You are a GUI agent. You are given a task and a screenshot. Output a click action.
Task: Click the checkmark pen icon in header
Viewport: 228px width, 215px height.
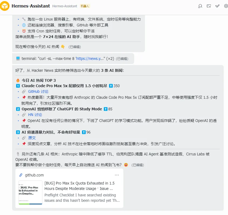coord(217,6)
